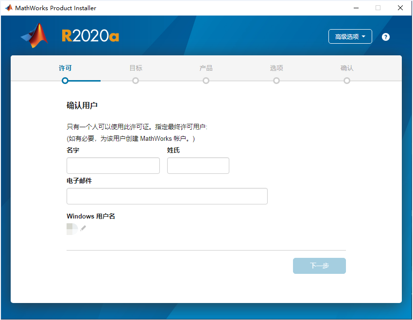The image size is (413, 320).
Task: Click the 目标 step progress circle
Action: click(136, 81)
